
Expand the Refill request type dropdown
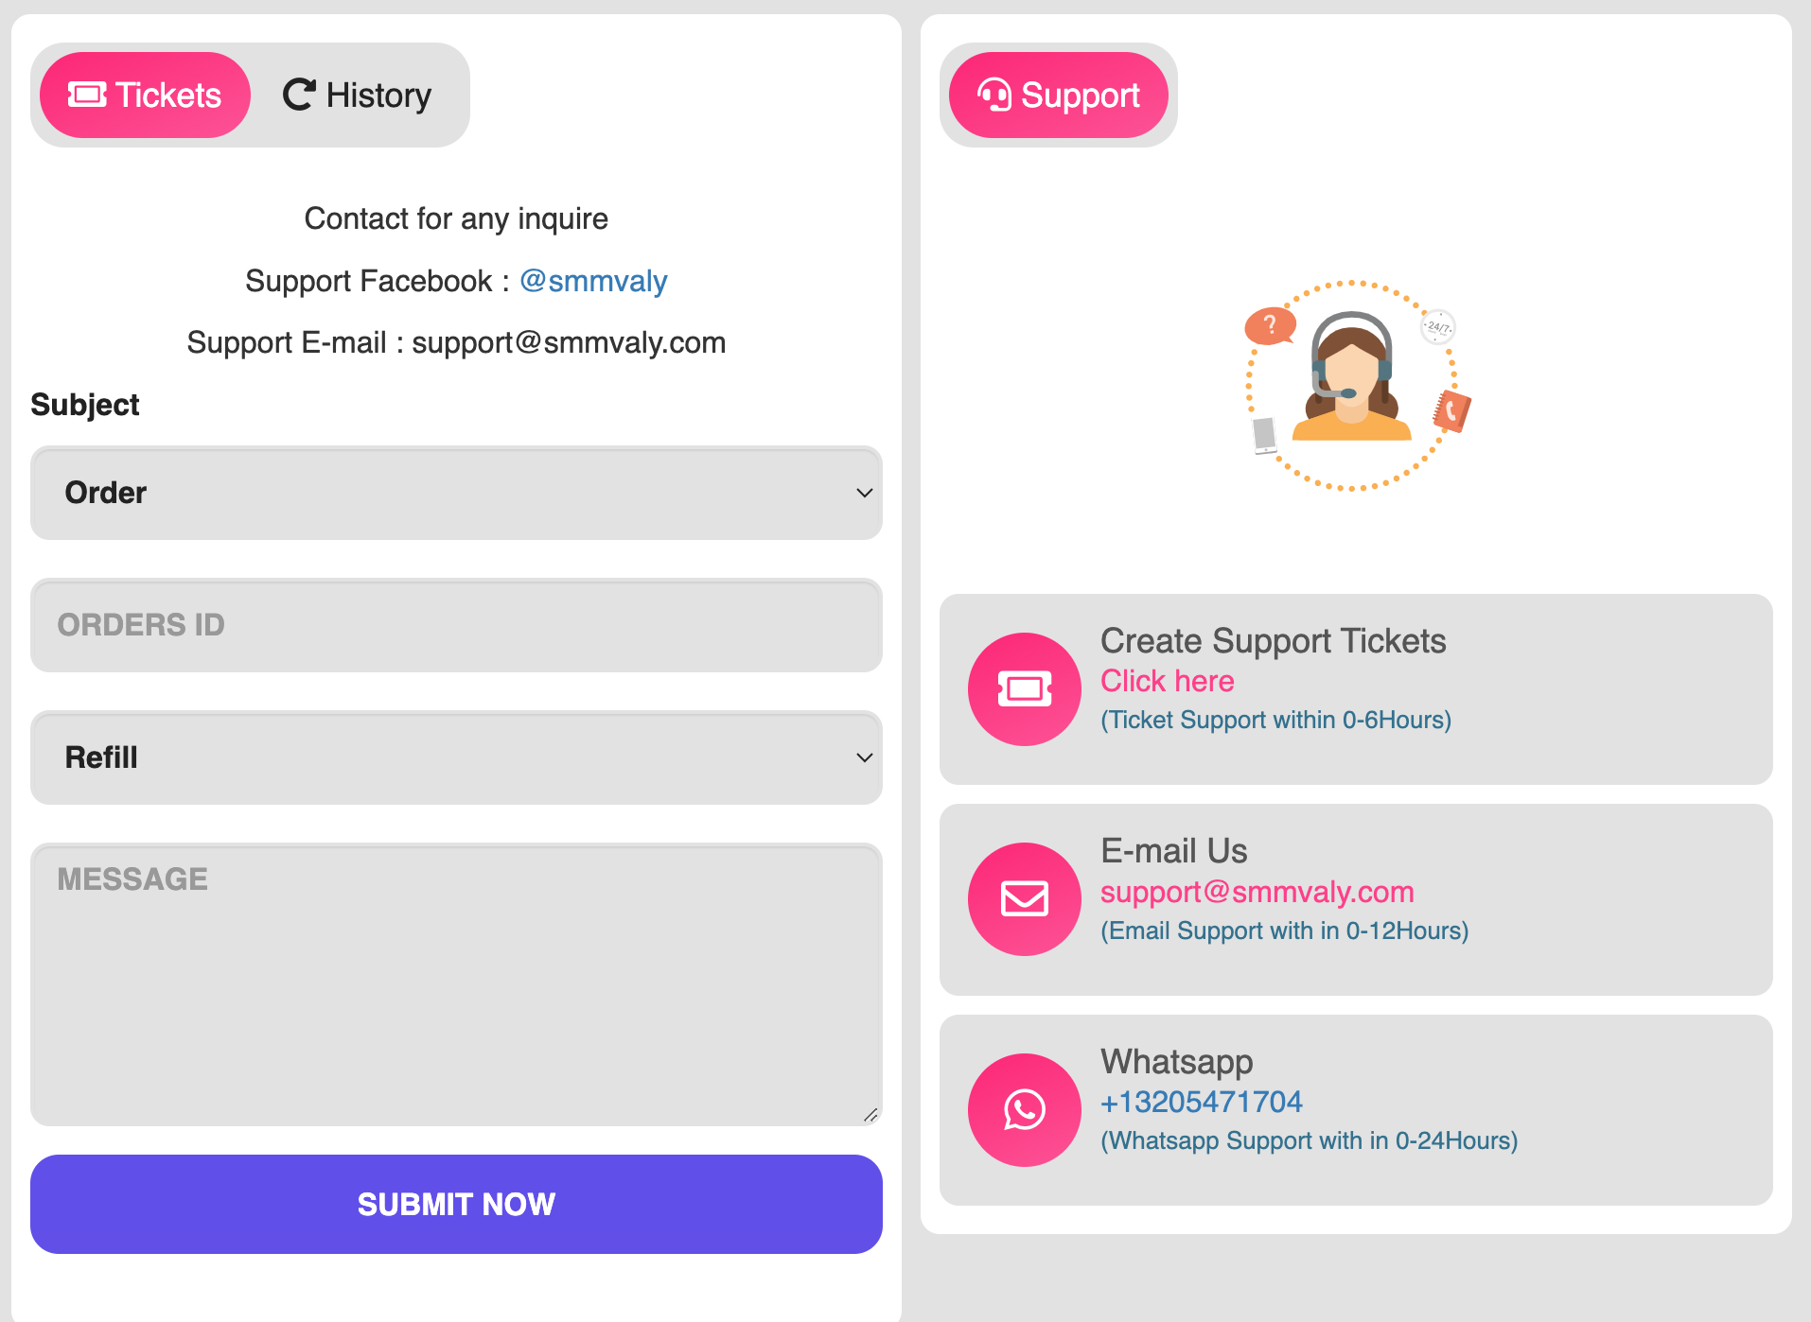tap(456, 757)
